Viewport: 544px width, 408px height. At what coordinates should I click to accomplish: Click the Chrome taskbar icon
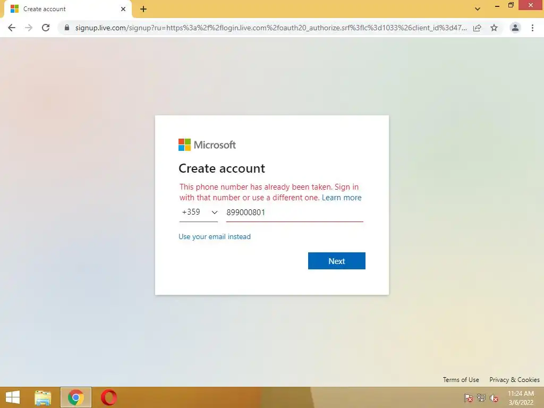pos(75,397)
